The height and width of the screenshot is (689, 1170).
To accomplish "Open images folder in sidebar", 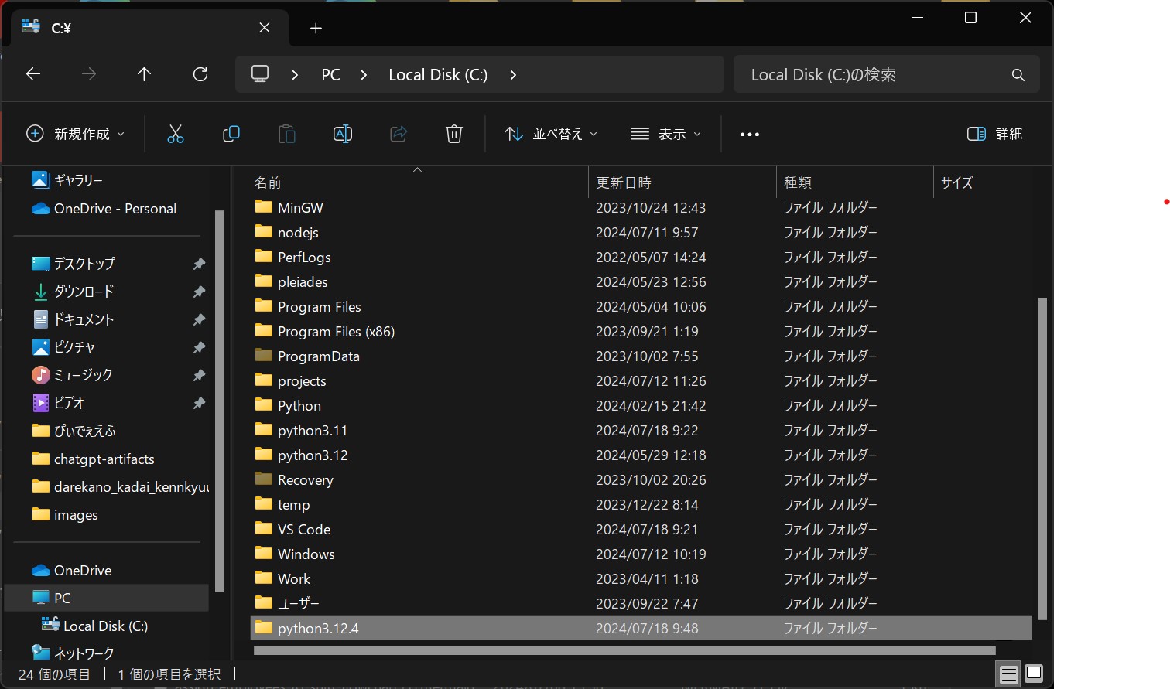I will [76, 515].
